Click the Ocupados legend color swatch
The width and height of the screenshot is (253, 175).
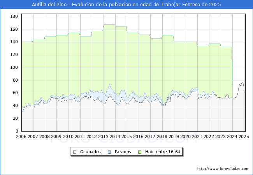pyautogui.click(x=75, y=152)
